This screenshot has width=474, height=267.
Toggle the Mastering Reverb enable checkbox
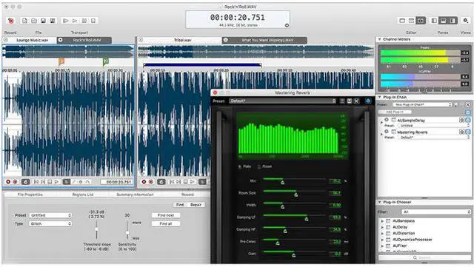point(468,132)
